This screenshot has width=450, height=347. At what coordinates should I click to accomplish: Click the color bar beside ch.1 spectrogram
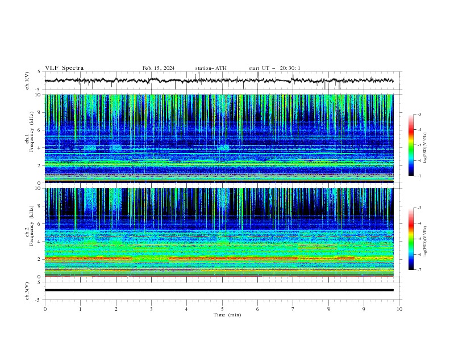[411, 145]
